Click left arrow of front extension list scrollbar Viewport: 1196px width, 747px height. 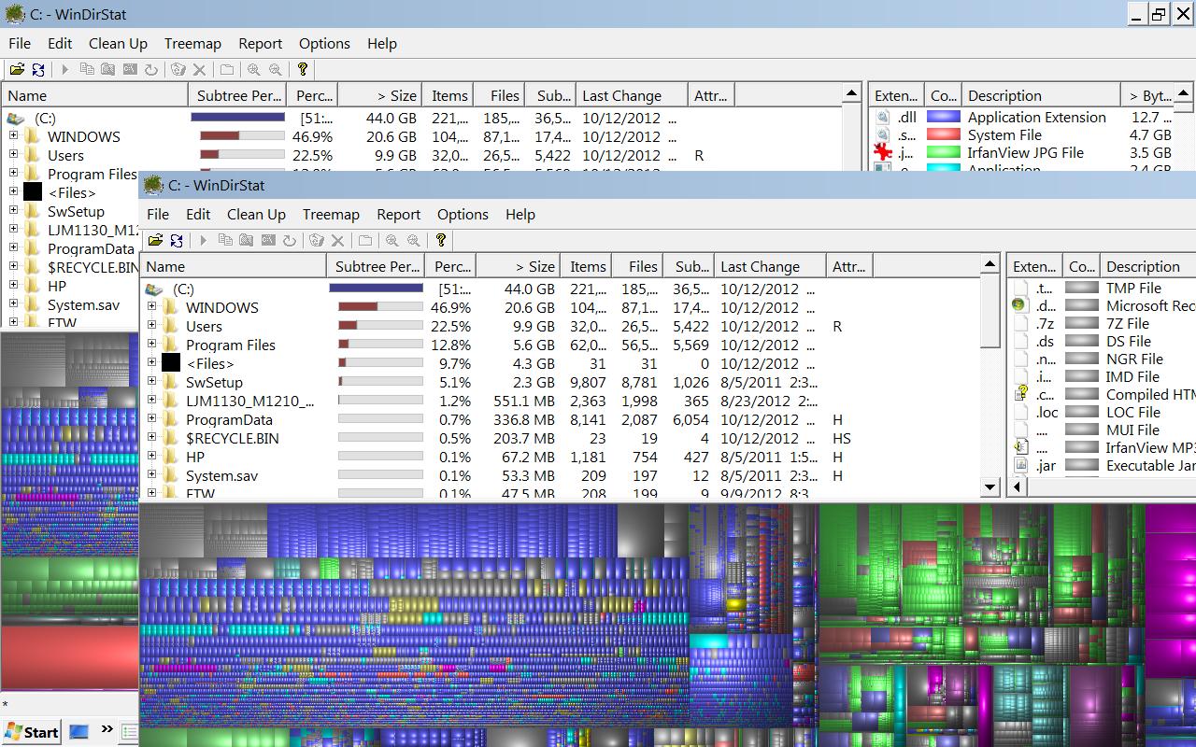pos(1017,486)
